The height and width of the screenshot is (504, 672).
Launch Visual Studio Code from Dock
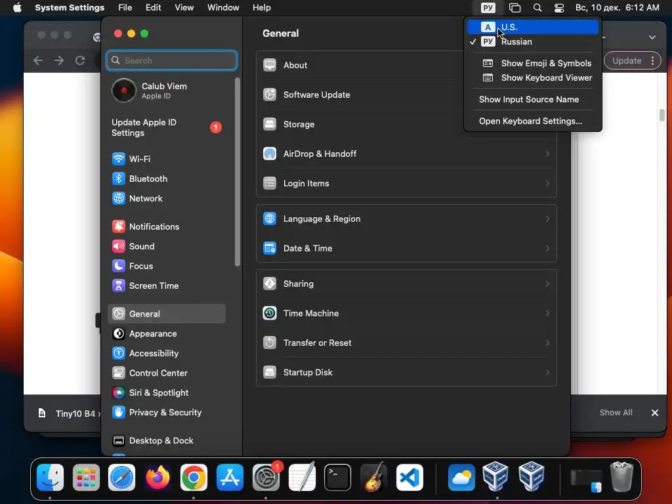tap(409, 478)
